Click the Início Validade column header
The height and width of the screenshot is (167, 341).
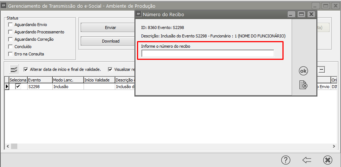click(99, 80)
